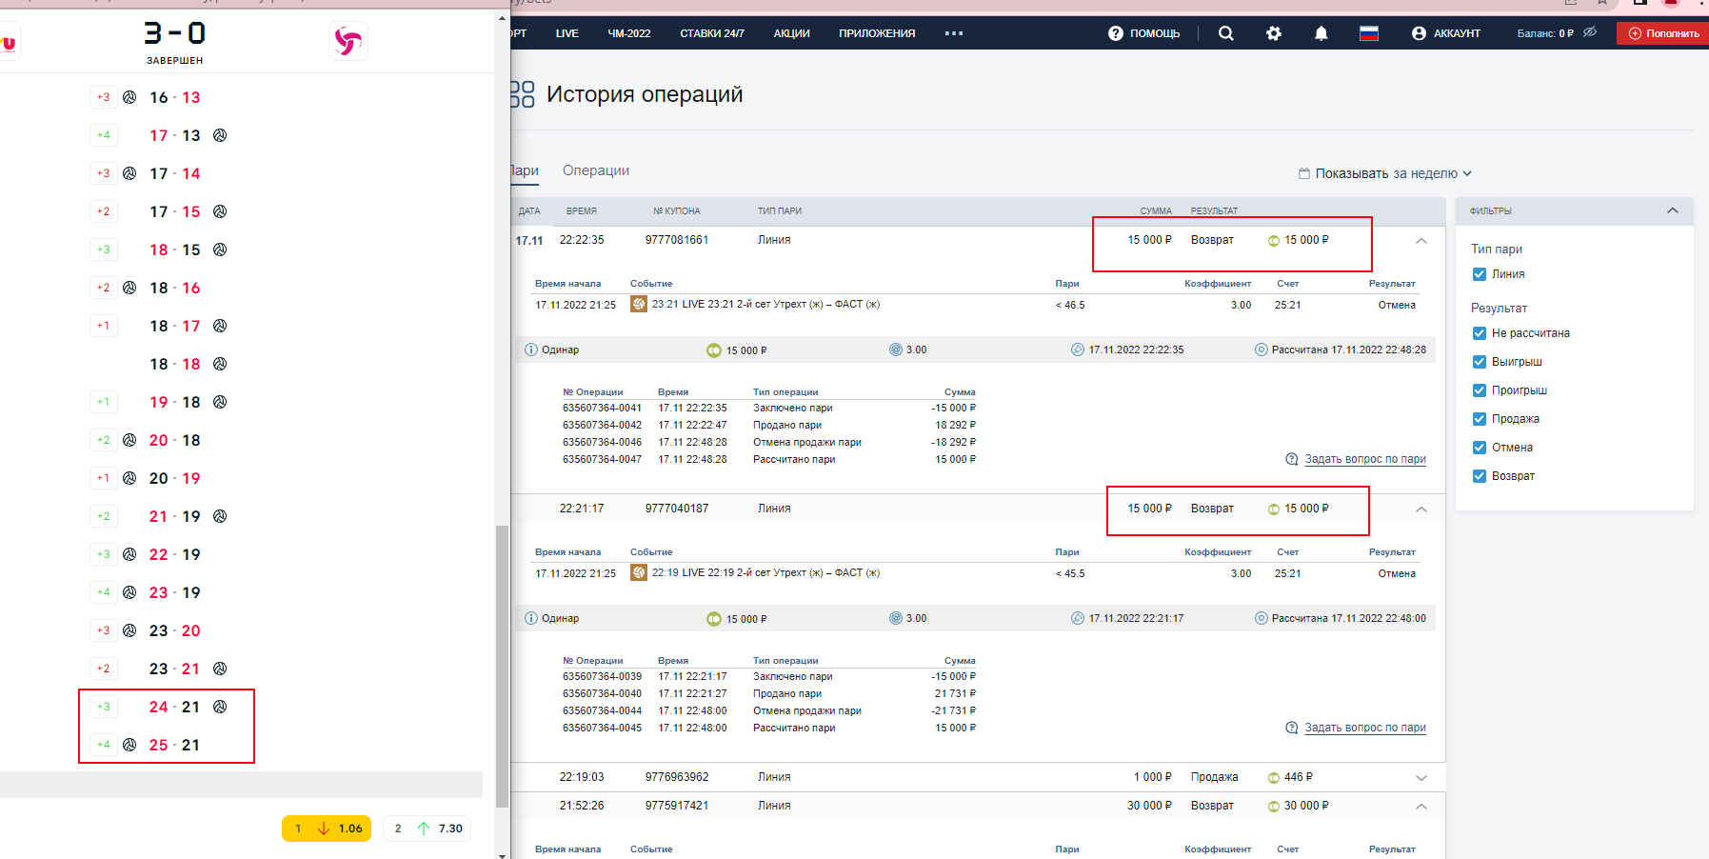Toggle the Проигрыш filter checkbox
Viewport: 1709px width, 859px height.
coord(1479,390)
